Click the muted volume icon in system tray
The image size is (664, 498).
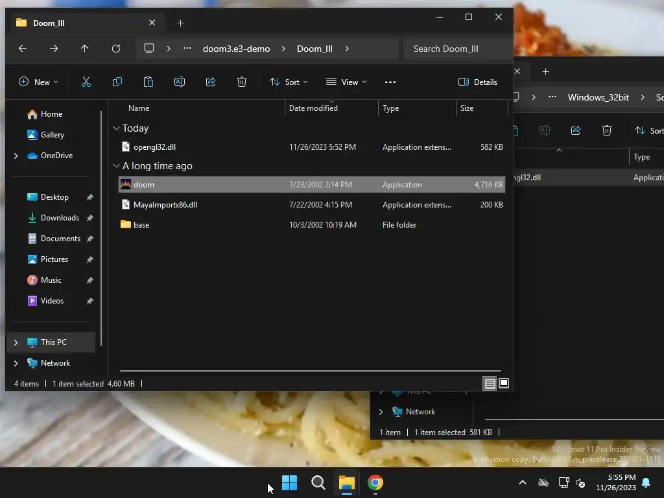coord(580,482)
